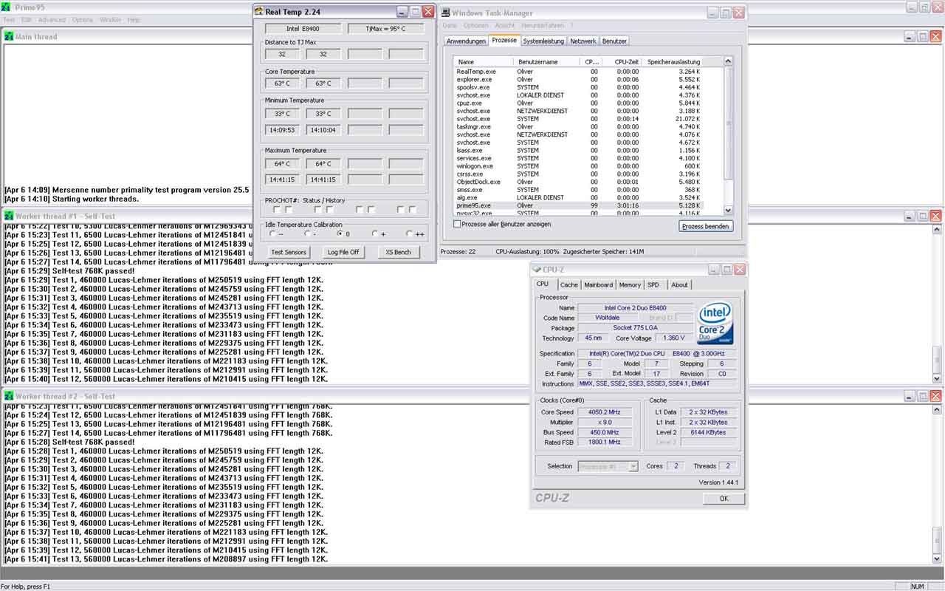Sort processes by Benutzername column header
This screenshot has width=945, height=591.
pos(547,62)
